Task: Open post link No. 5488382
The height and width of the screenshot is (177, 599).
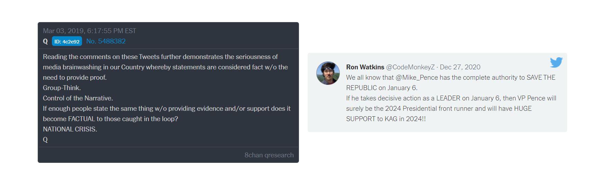Action: tap(106, 41)
